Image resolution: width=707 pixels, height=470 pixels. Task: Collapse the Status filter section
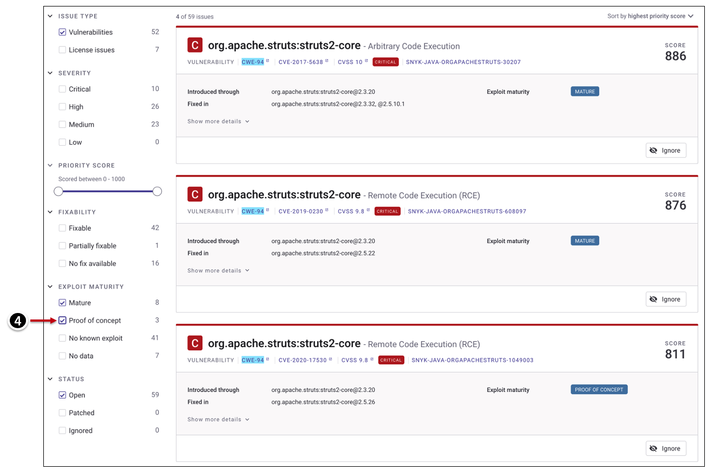point(50,379)
